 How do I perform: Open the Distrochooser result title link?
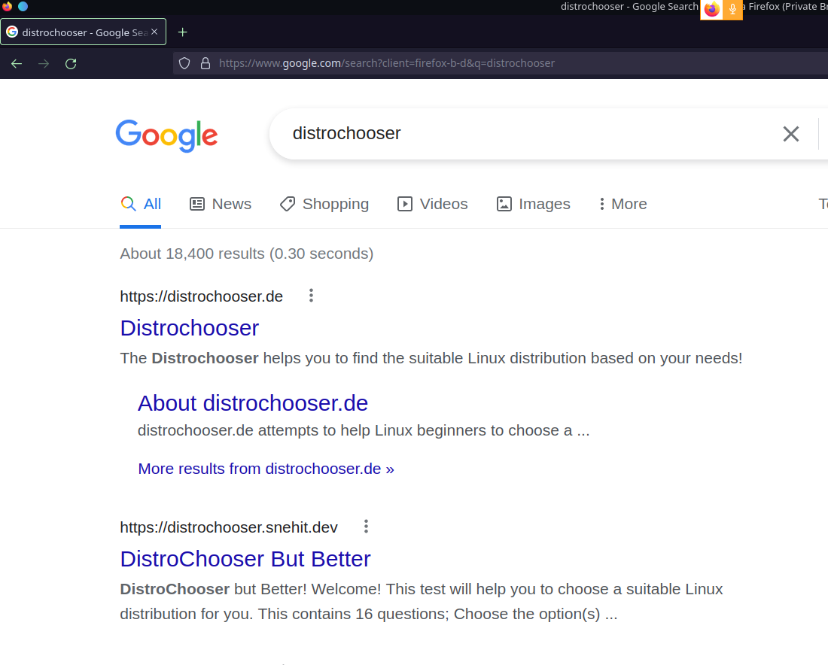[x=190, y=328]
